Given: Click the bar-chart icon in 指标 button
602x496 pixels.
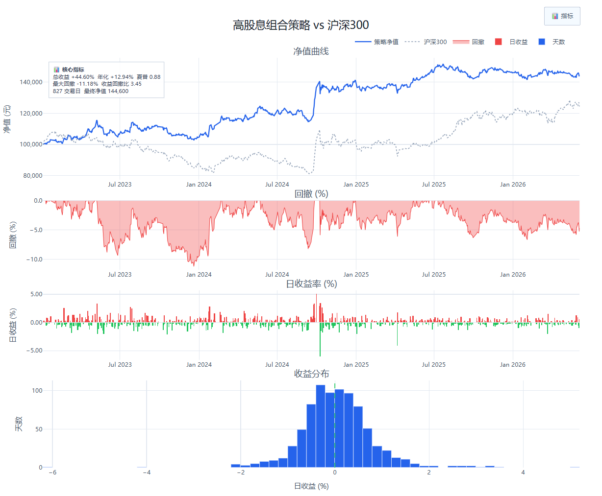Looking at the screenshot, I should pyautogui.click(x=555, y=16).
